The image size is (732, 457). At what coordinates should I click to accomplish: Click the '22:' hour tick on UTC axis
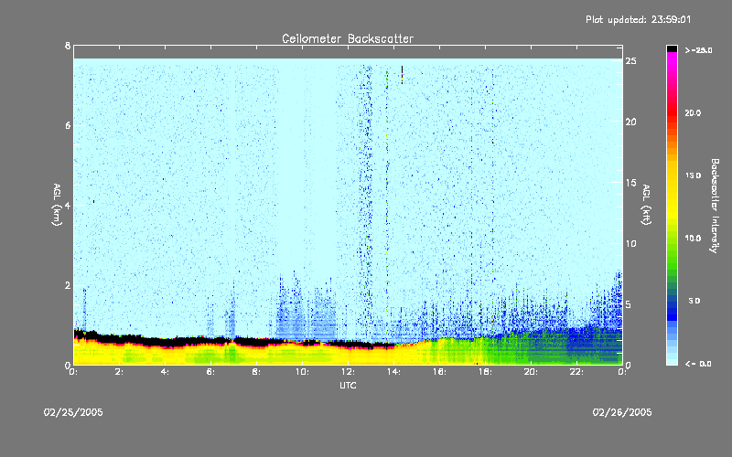576,372
